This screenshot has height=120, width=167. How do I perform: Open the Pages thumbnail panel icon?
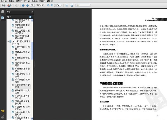(x=3, y=11)
